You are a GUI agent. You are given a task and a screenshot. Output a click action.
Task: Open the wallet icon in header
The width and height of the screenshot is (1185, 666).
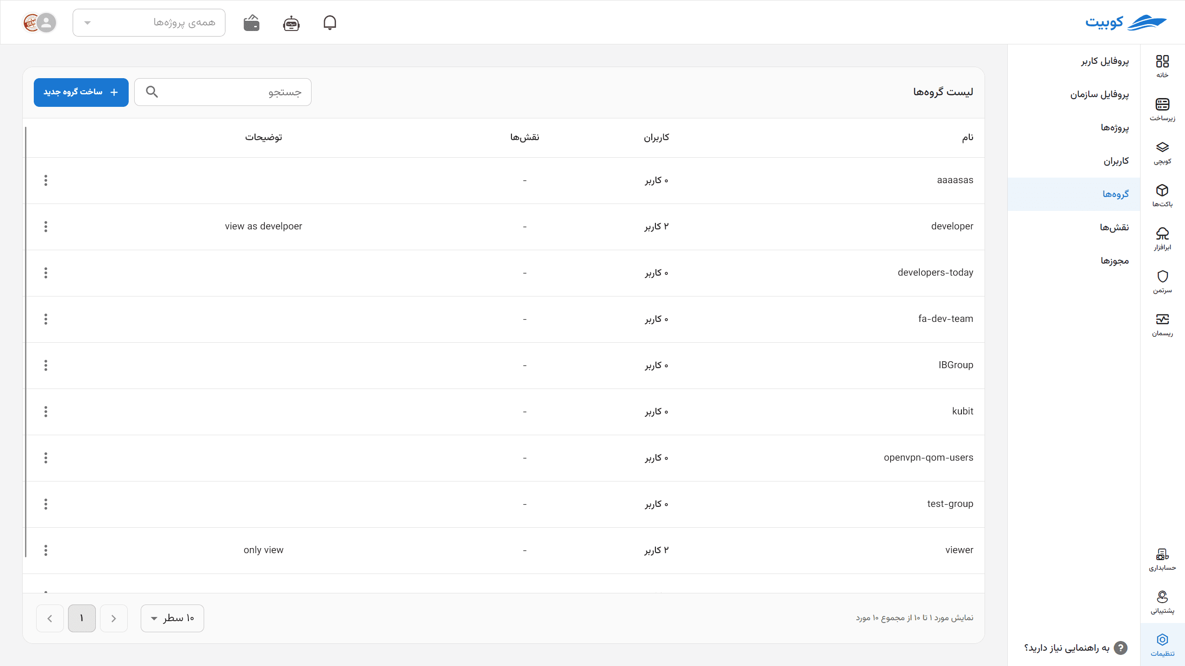tap(251, 23)
